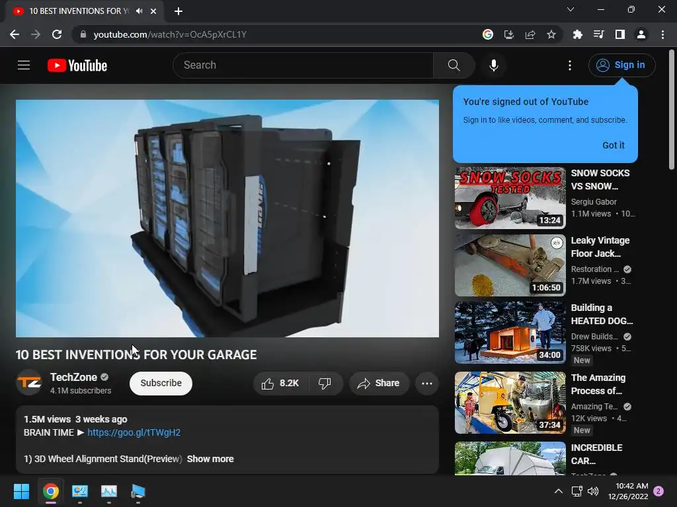Screen dimensions: 677x507
Task: Open Leaky Vintage Floor Jack thumbnail
Action: (x=510, y=265)
